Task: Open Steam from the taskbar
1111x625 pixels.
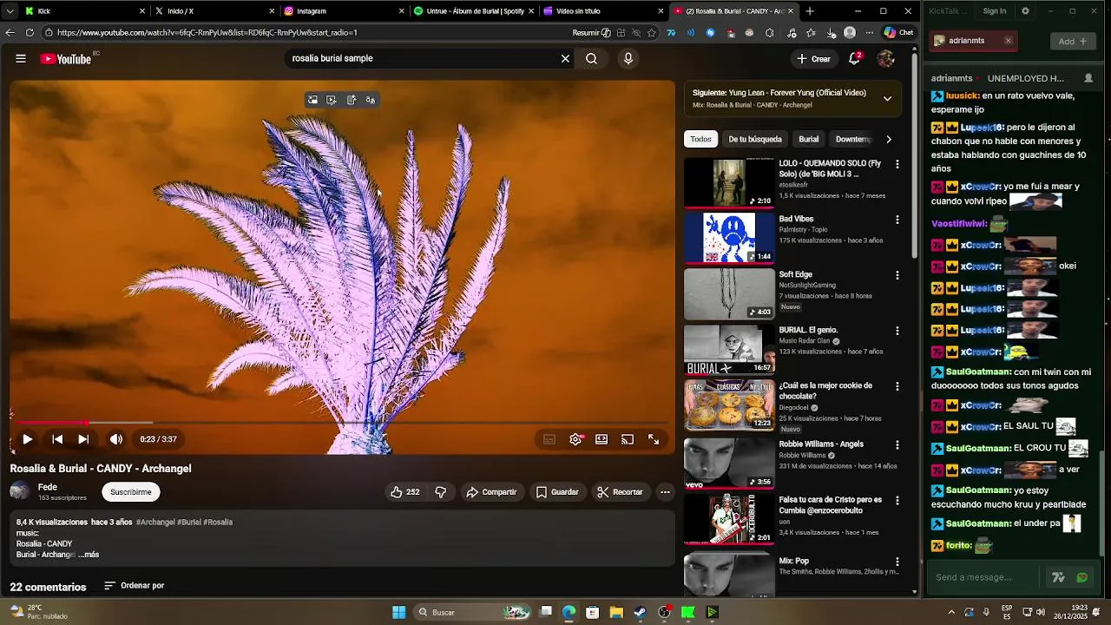Action: pyautogui.click(x=640, y=612)
